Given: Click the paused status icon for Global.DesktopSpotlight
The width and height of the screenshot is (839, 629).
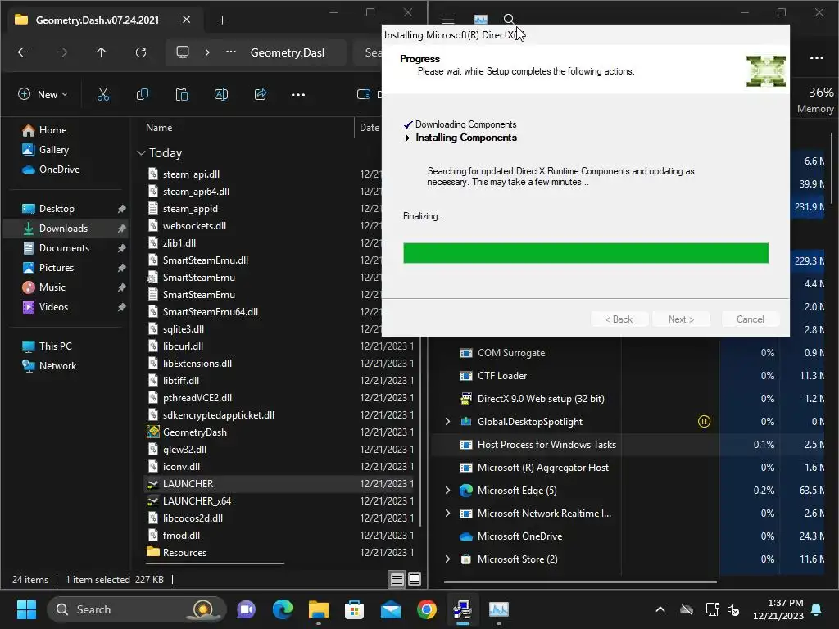Looking at the screenshot, I should pyautogui.click(x=704, y=422).
